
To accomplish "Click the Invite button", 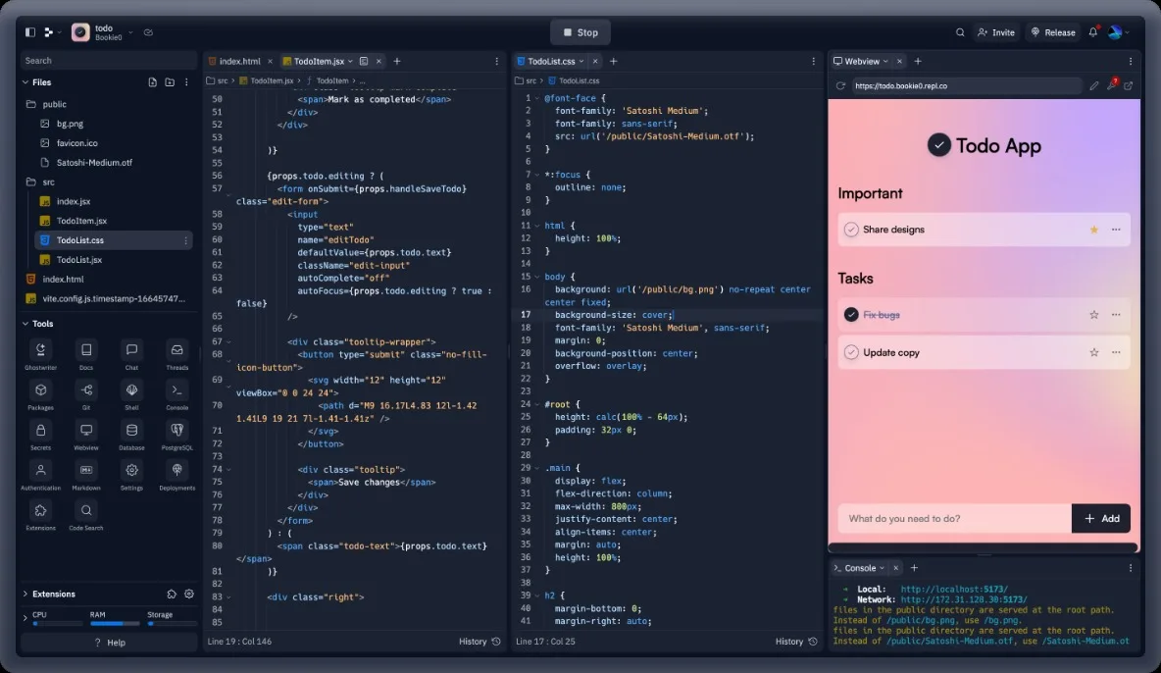I will (x=995, y=32).
